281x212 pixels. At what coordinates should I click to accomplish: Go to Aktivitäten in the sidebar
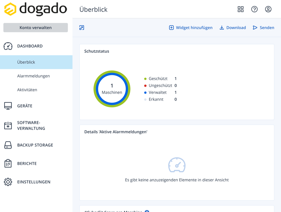[27, 90]
